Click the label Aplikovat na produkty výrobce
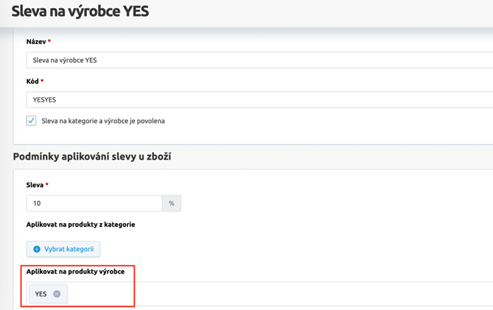493x310 pixels. (75, 272)
